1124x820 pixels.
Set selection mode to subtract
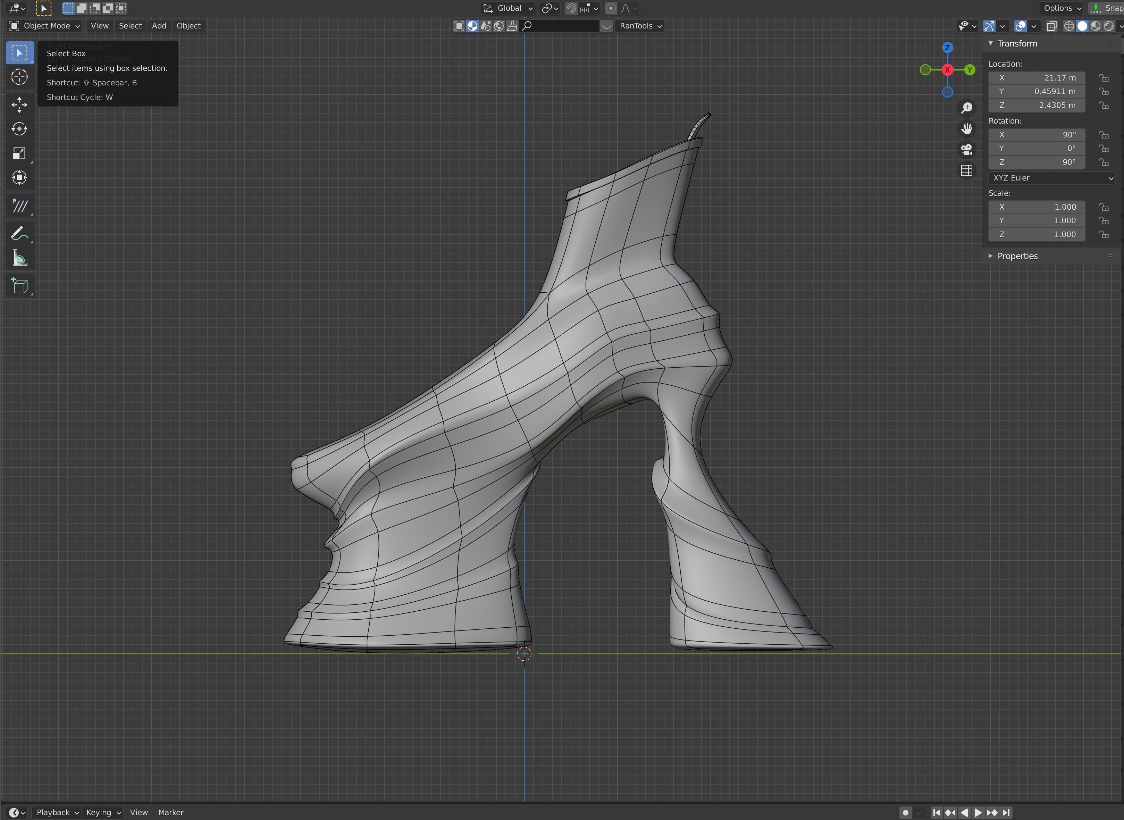point(95,8)
